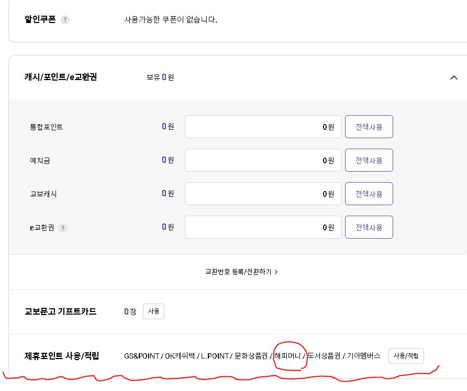This screenshot has height=391, width=467.
Task: Focus the 예치금 amount input field
Action: 263,160
